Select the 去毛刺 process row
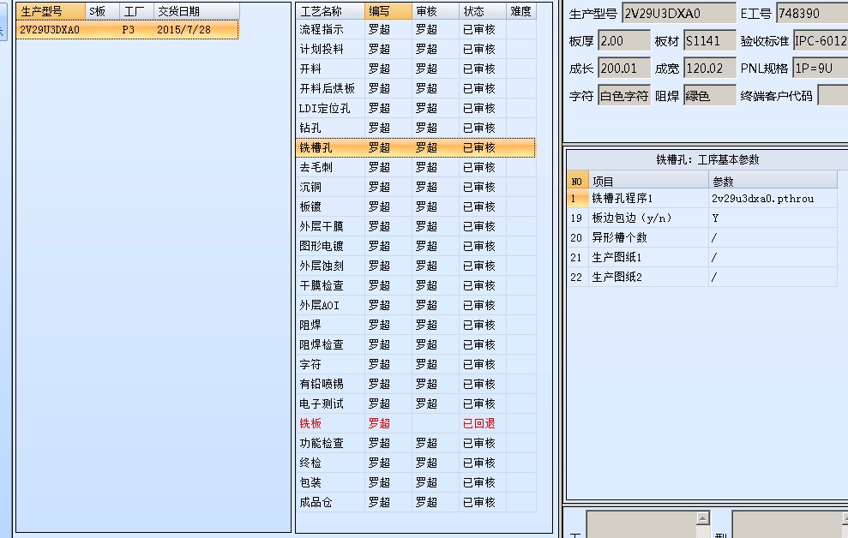The image size is (848, 538). point(416,167)
